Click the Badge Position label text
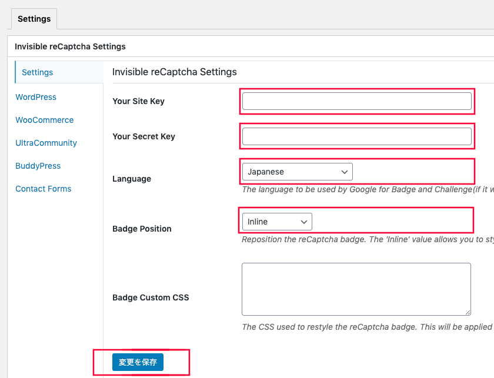494x378 pixels. 142,229
